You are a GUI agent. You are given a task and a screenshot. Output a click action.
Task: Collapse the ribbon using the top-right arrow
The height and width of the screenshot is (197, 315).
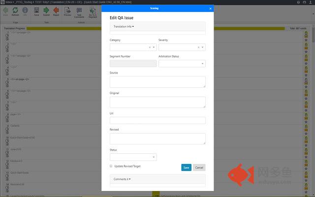pyautogui.click(x=314, y=14)
